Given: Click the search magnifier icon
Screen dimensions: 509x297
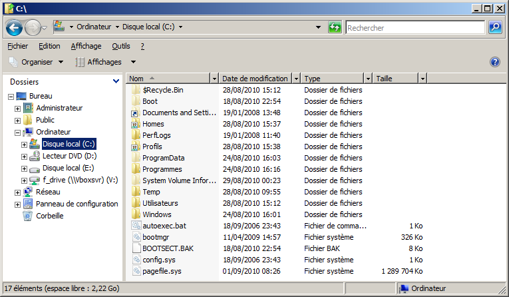Looking at the screenshot, I should (x=495, y=27).
